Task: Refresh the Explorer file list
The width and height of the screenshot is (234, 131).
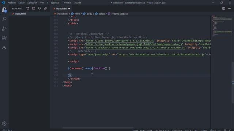Action: click(39, 8)
